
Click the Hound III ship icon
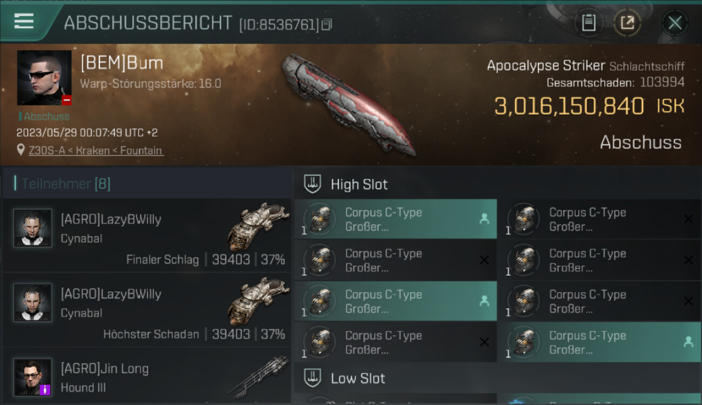(x=258, y=376)
